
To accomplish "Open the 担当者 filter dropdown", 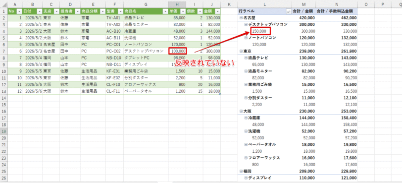I will 77,11.
